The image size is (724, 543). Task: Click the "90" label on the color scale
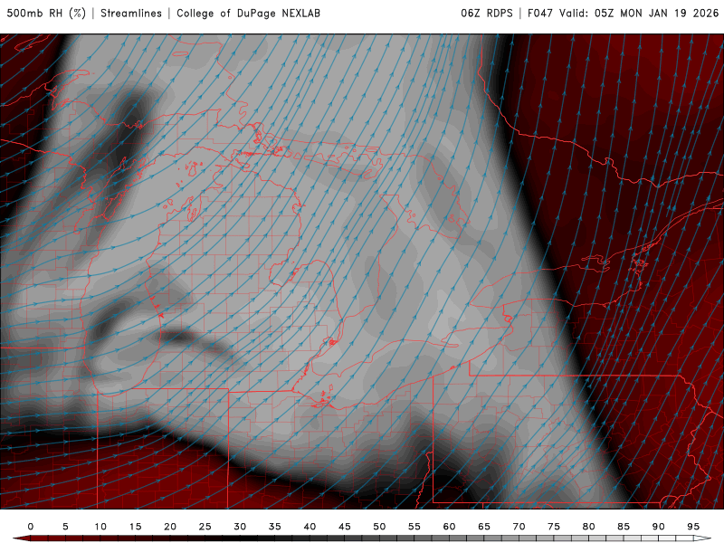click(659, 527)
